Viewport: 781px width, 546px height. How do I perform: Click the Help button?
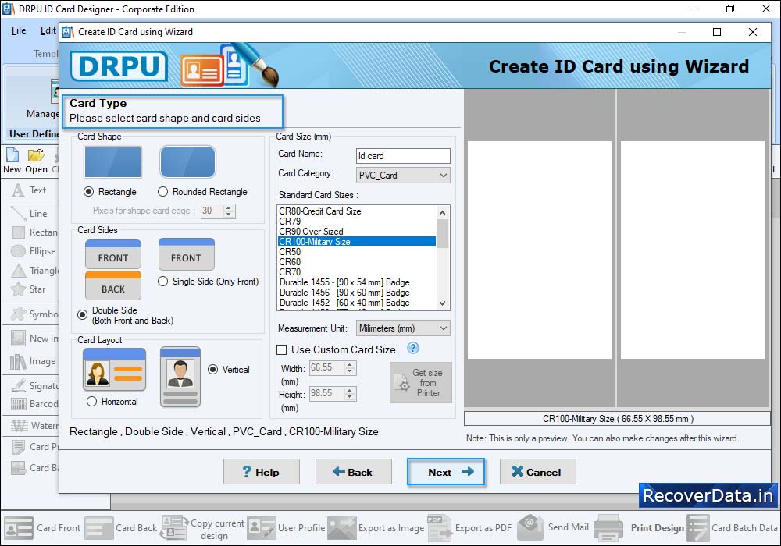[262, 471]
